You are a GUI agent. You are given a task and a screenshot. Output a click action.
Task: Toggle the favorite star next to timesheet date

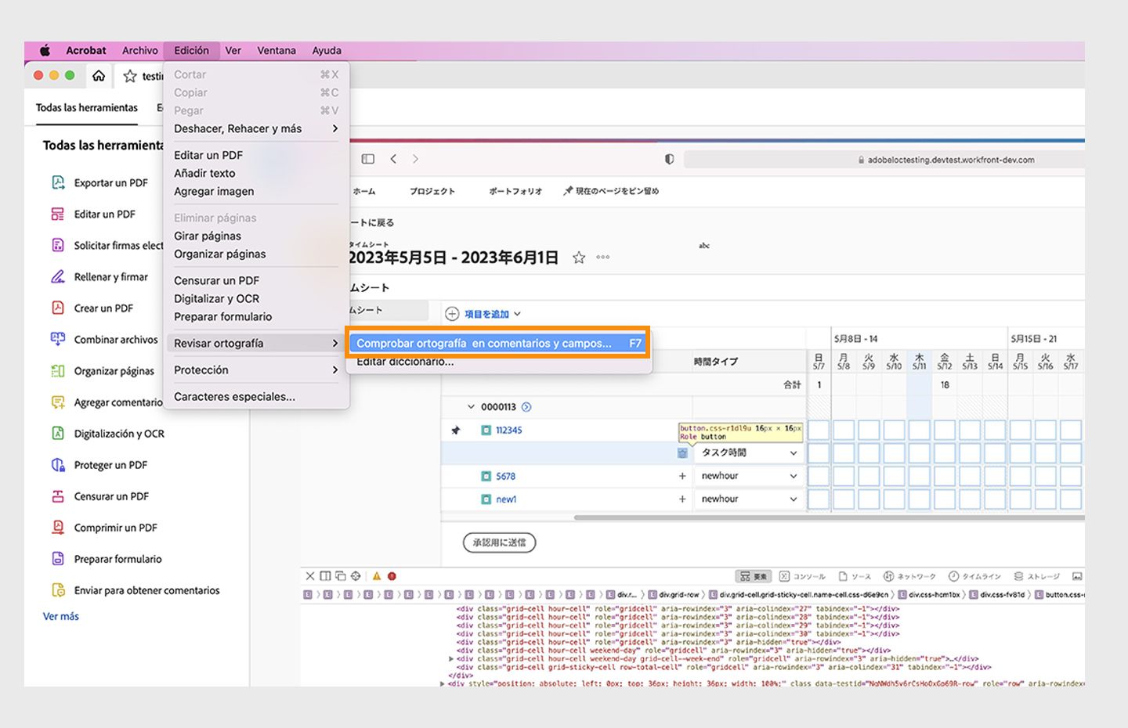(x=579, y=258)
